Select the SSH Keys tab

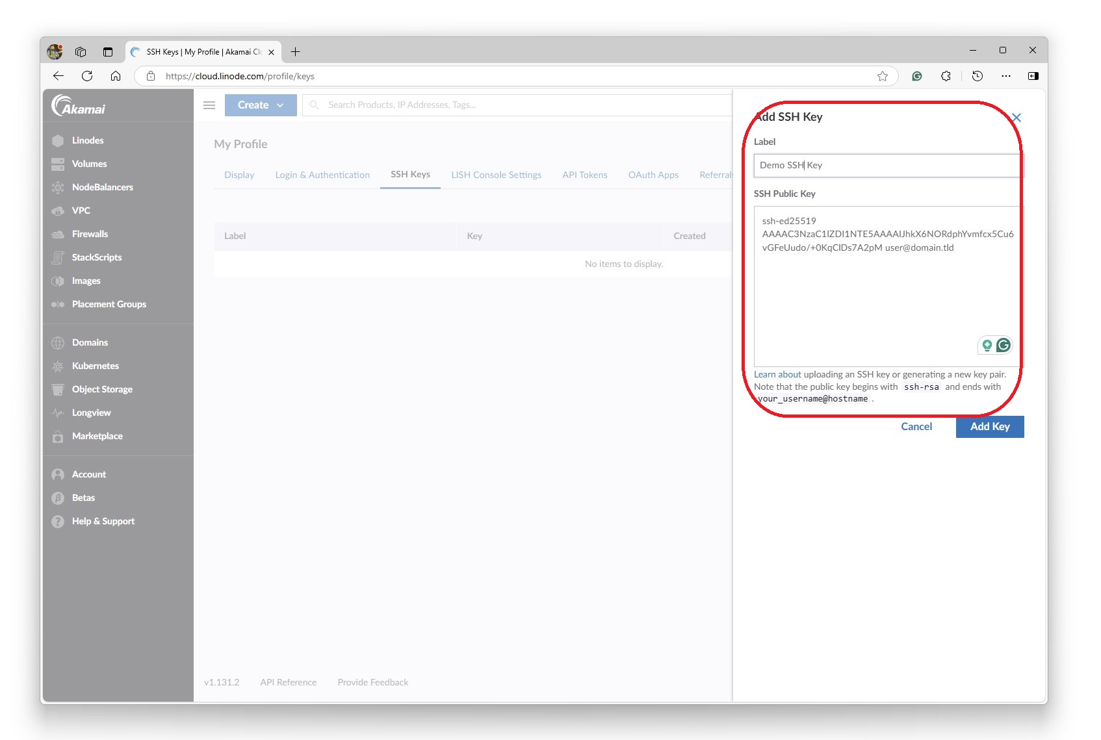pyautogui.click(x=410, y=175)
